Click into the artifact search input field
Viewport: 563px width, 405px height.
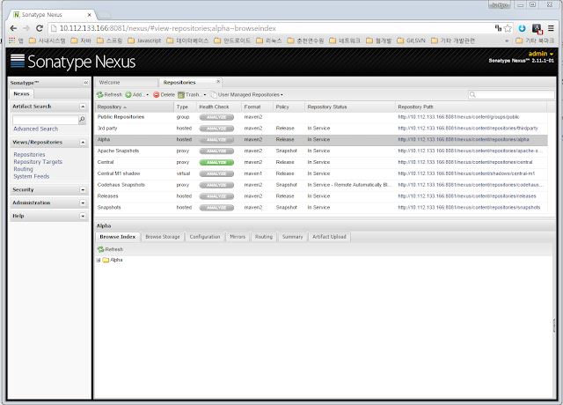tap(45, 120)
